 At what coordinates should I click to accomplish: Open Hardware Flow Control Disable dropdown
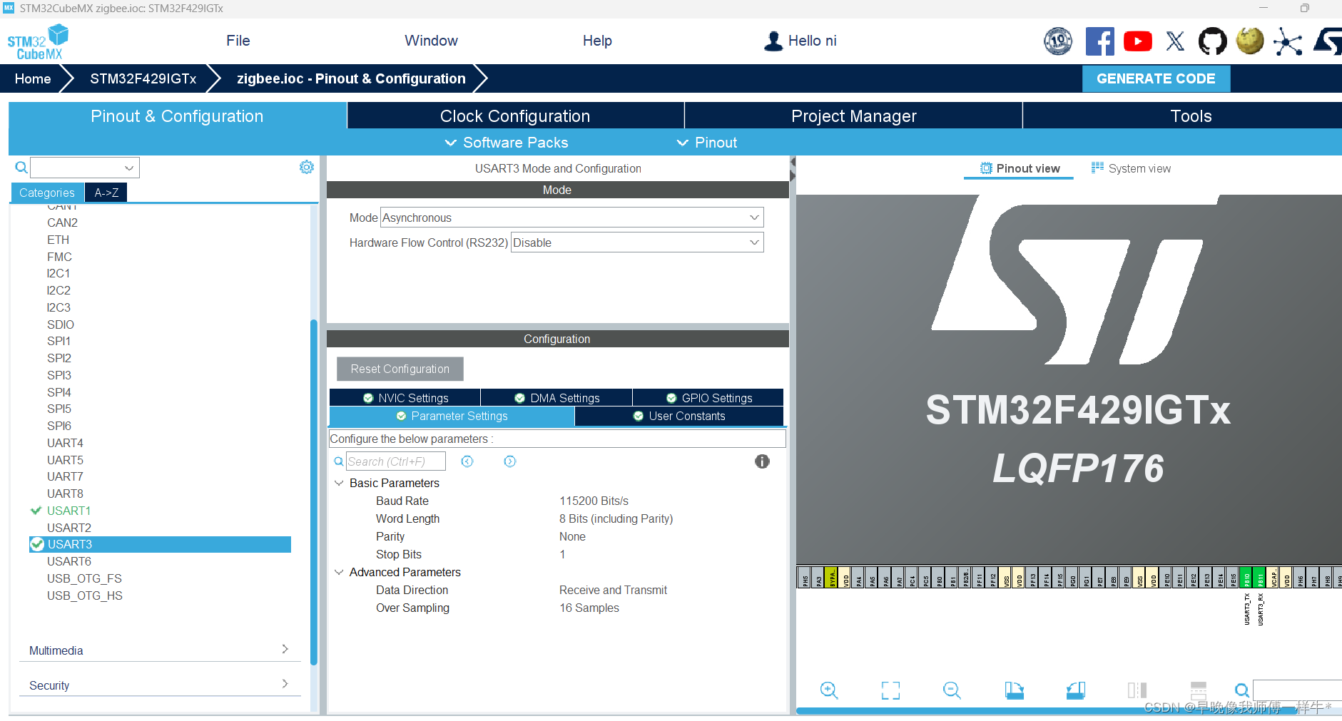point(637,242)
